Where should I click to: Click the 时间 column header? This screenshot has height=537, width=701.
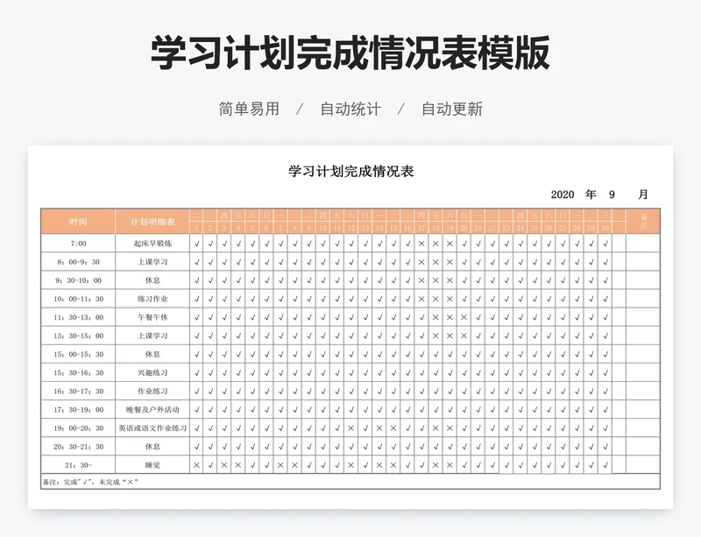(x=78, y=222)
